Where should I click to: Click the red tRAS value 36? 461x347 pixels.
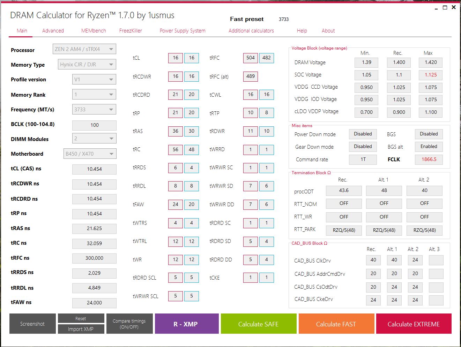pos(176,131)
